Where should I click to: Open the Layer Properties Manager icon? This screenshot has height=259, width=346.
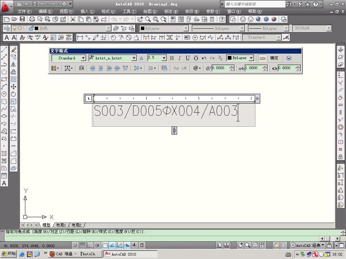pyautogui.click(x=7, y=28)
